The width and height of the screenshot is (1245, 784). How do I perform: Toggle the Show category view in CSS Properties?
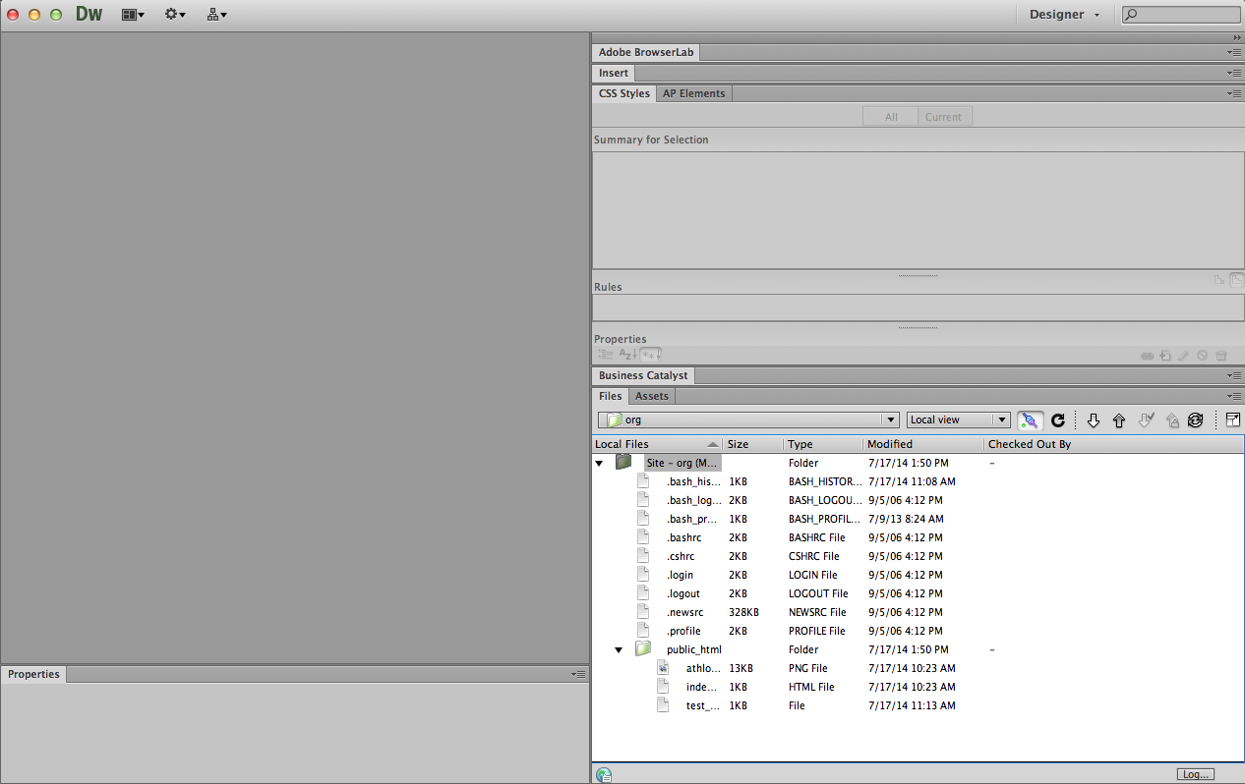pos(605,355)
